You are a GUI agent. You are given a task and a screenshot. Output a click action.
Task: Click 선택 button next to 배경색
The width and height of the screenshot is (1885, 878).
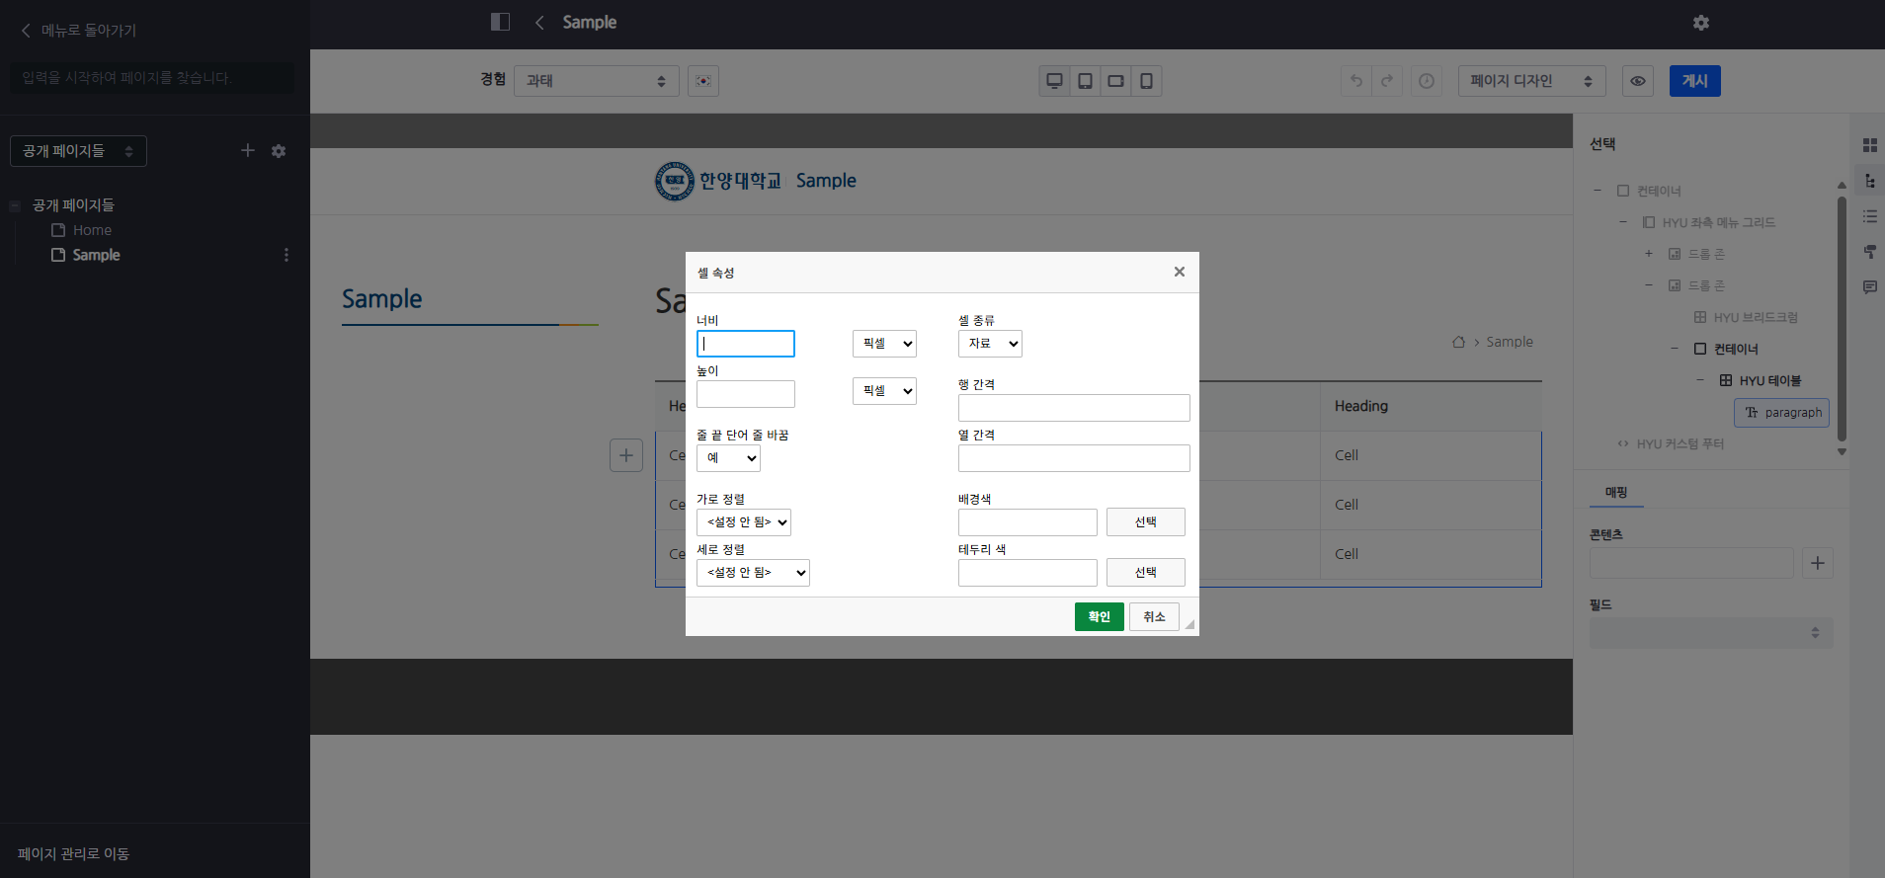click(x=1145, y=522)
